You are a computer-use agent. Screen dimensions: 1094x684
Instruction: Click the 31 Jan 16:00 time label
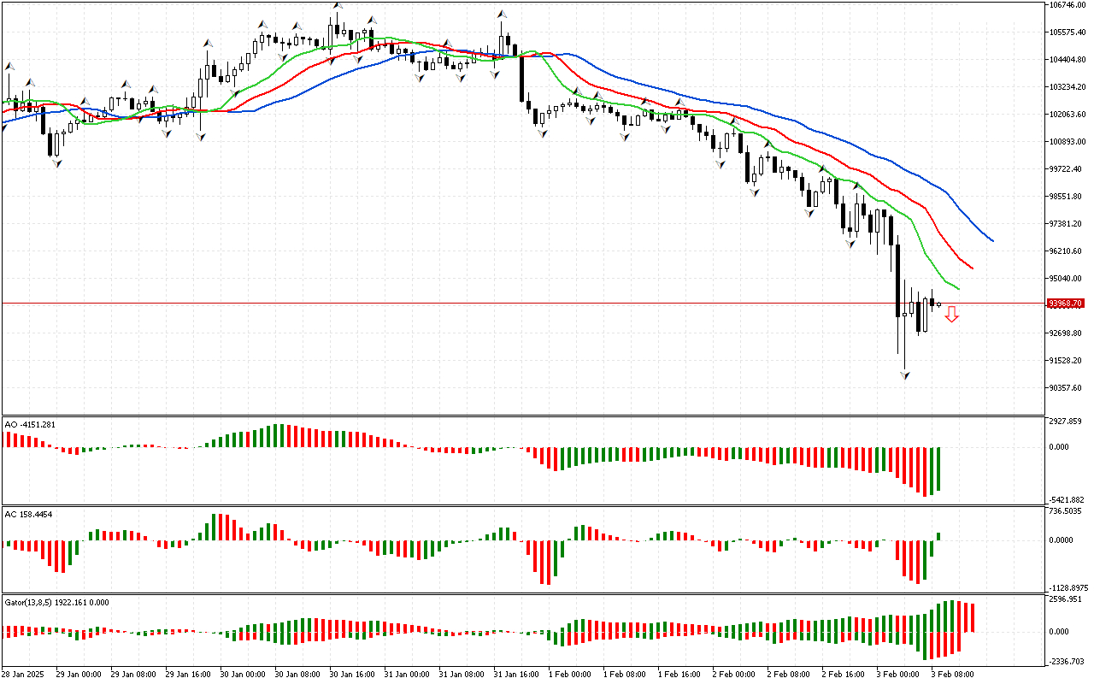515,675
